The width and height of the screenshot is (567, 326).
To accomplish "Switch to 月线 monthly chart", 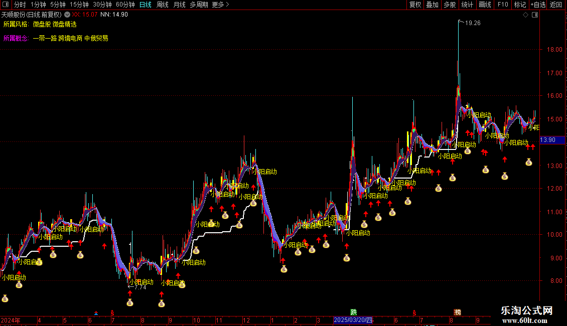I will pos(179,5).
